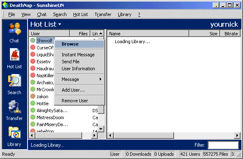This screenshot has height=159, width=243.
Task: Click the 0 Downloads status panel
Action: click(x=139, y=154)
